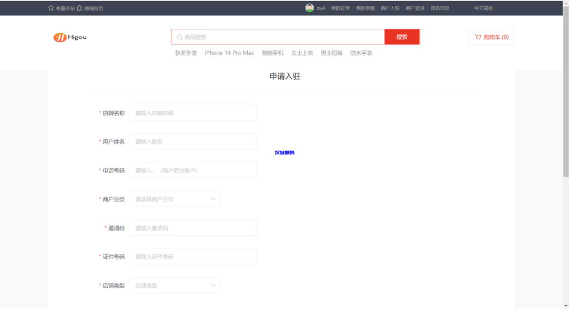Focus the 证件号码 input field

coord(193,256)
